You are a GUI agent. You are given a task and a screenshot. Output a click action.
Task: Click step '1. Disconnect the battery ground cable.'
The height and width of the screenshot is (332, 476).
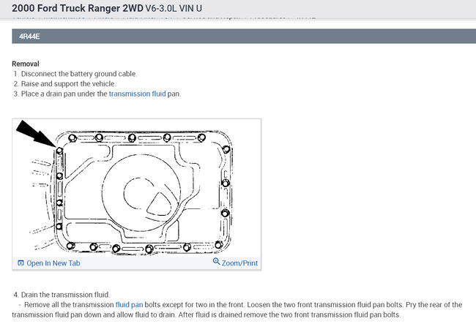click(75, 74)
